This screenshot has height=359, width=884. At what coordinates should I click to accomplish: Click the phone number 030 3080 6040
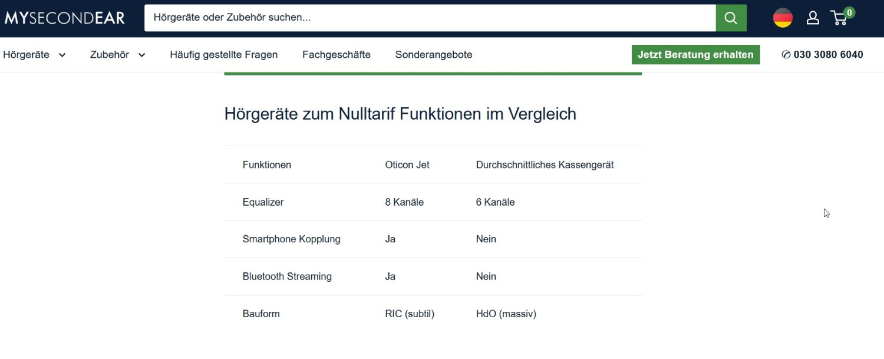tap(828, 55)
